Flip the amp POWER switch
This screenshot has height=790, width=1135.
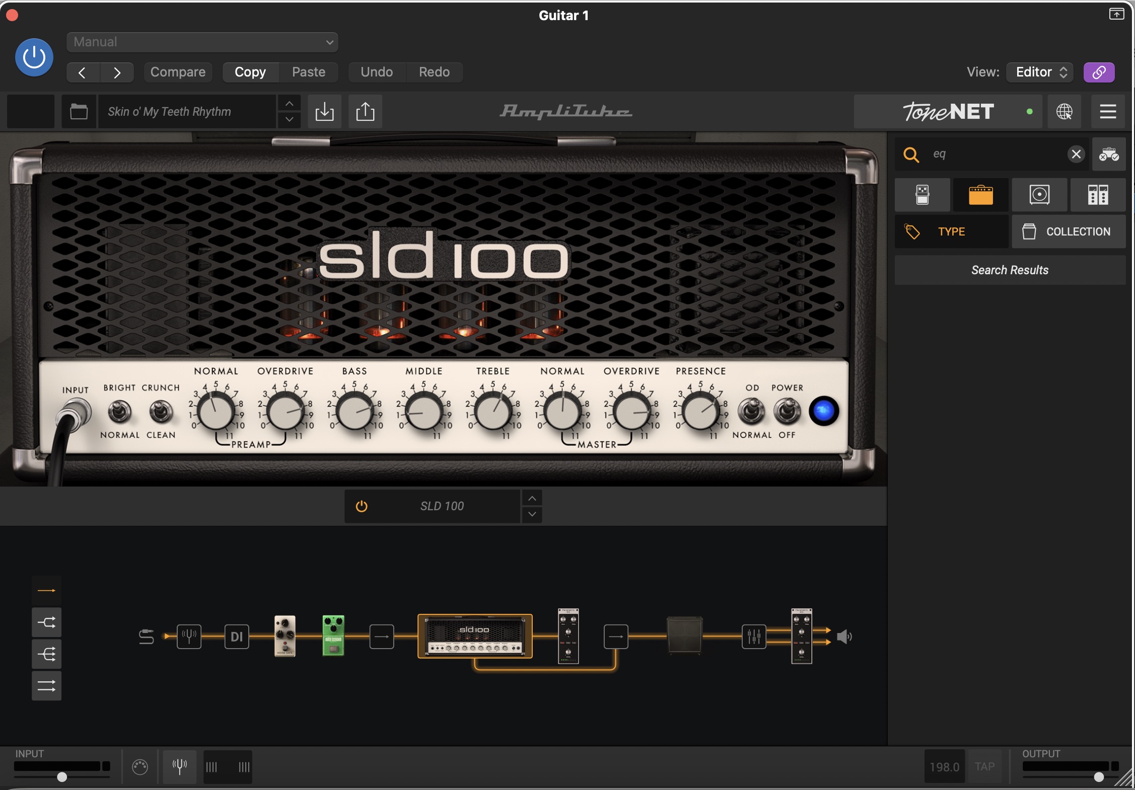tap(787, 411)
